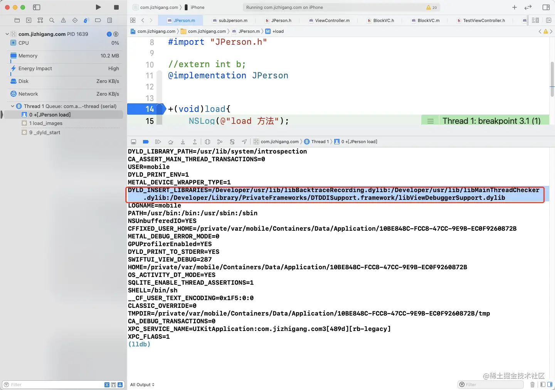This screenshot has width=555, height=390.
Task: Open the Report navigator
Action: (x=109, y=20)
